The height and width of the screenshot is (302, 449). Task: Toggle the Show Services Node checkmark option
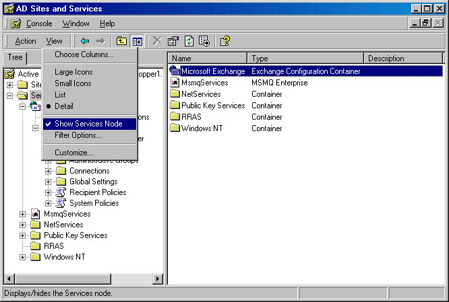(88, 124)
